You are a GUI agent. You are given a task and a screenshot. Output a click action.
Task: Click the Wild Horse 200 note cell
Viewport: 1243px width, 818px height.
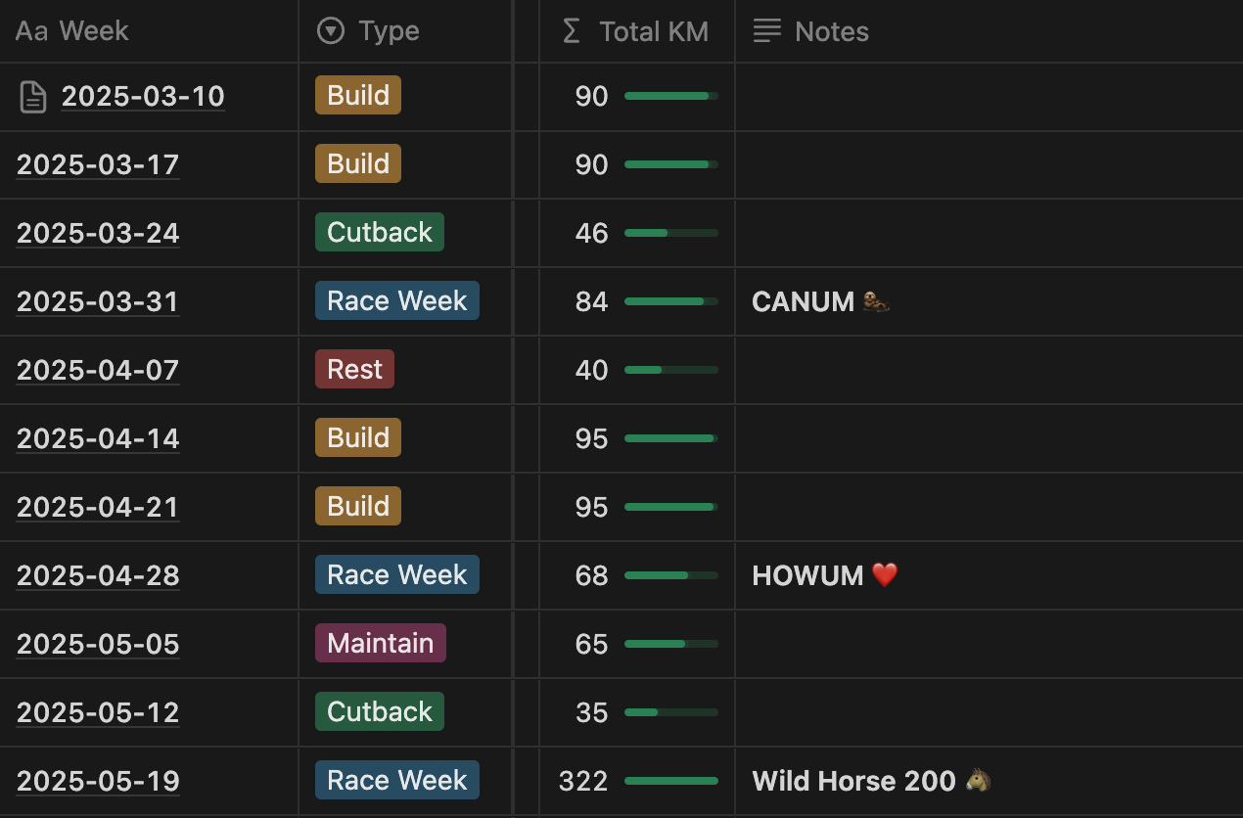(x=989, y=781)
